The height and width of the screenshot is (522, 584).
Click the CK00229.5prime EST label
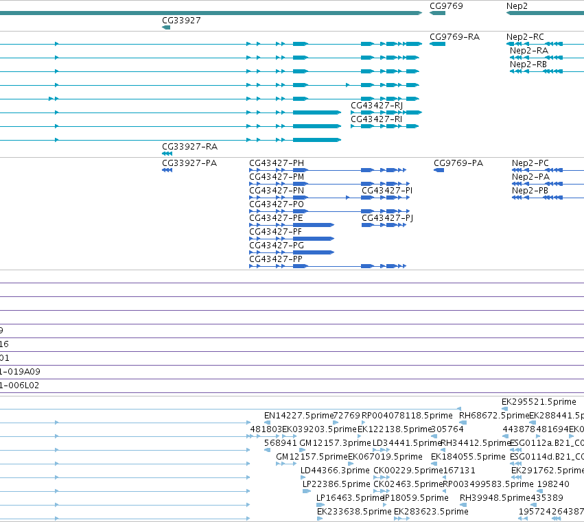(x=408, y=471)
